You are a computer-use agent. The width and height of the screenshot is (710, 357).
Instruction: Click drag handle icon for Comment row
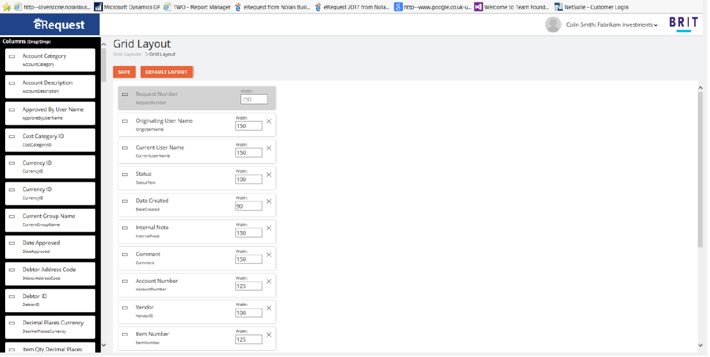(x=125, y=255)
